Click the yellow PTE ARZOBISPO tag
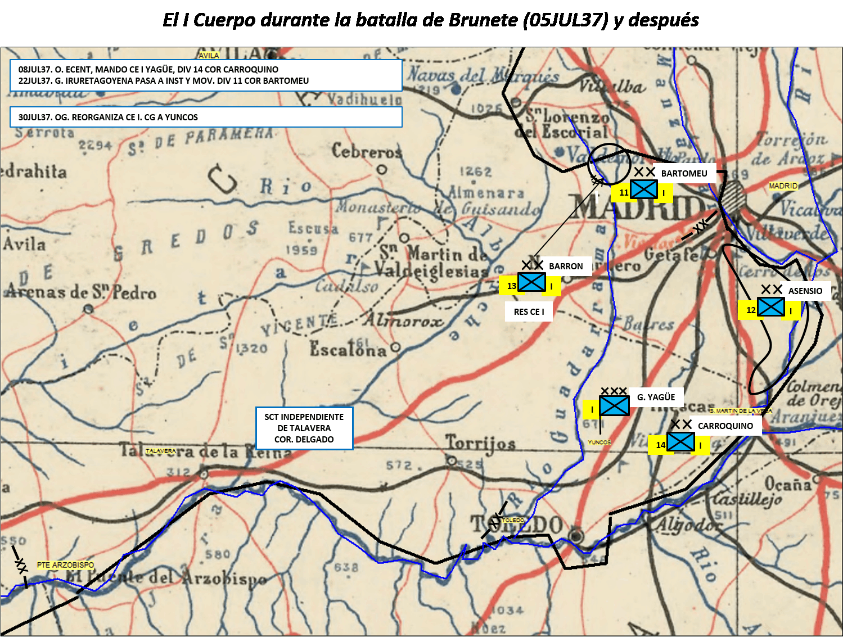Screen dimensions: 843x637 click(x=65, y=564)
